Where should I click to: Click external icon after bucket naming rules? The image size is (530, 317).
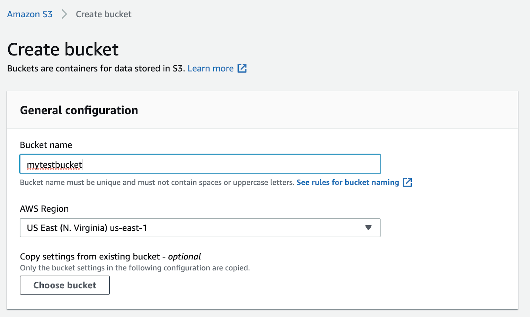[x=407, y=182]
